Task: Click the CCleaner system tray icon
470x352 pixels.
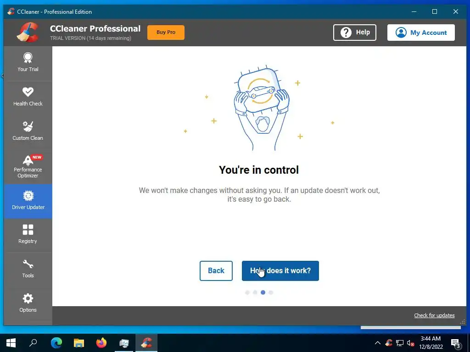Action: coord(389,343)
